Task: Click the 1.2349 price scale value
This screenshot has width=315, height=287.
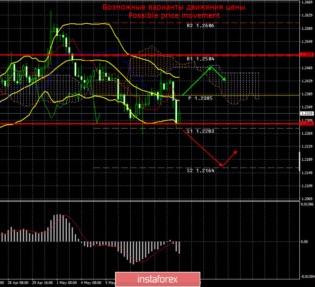Action: tap(307, 107)
